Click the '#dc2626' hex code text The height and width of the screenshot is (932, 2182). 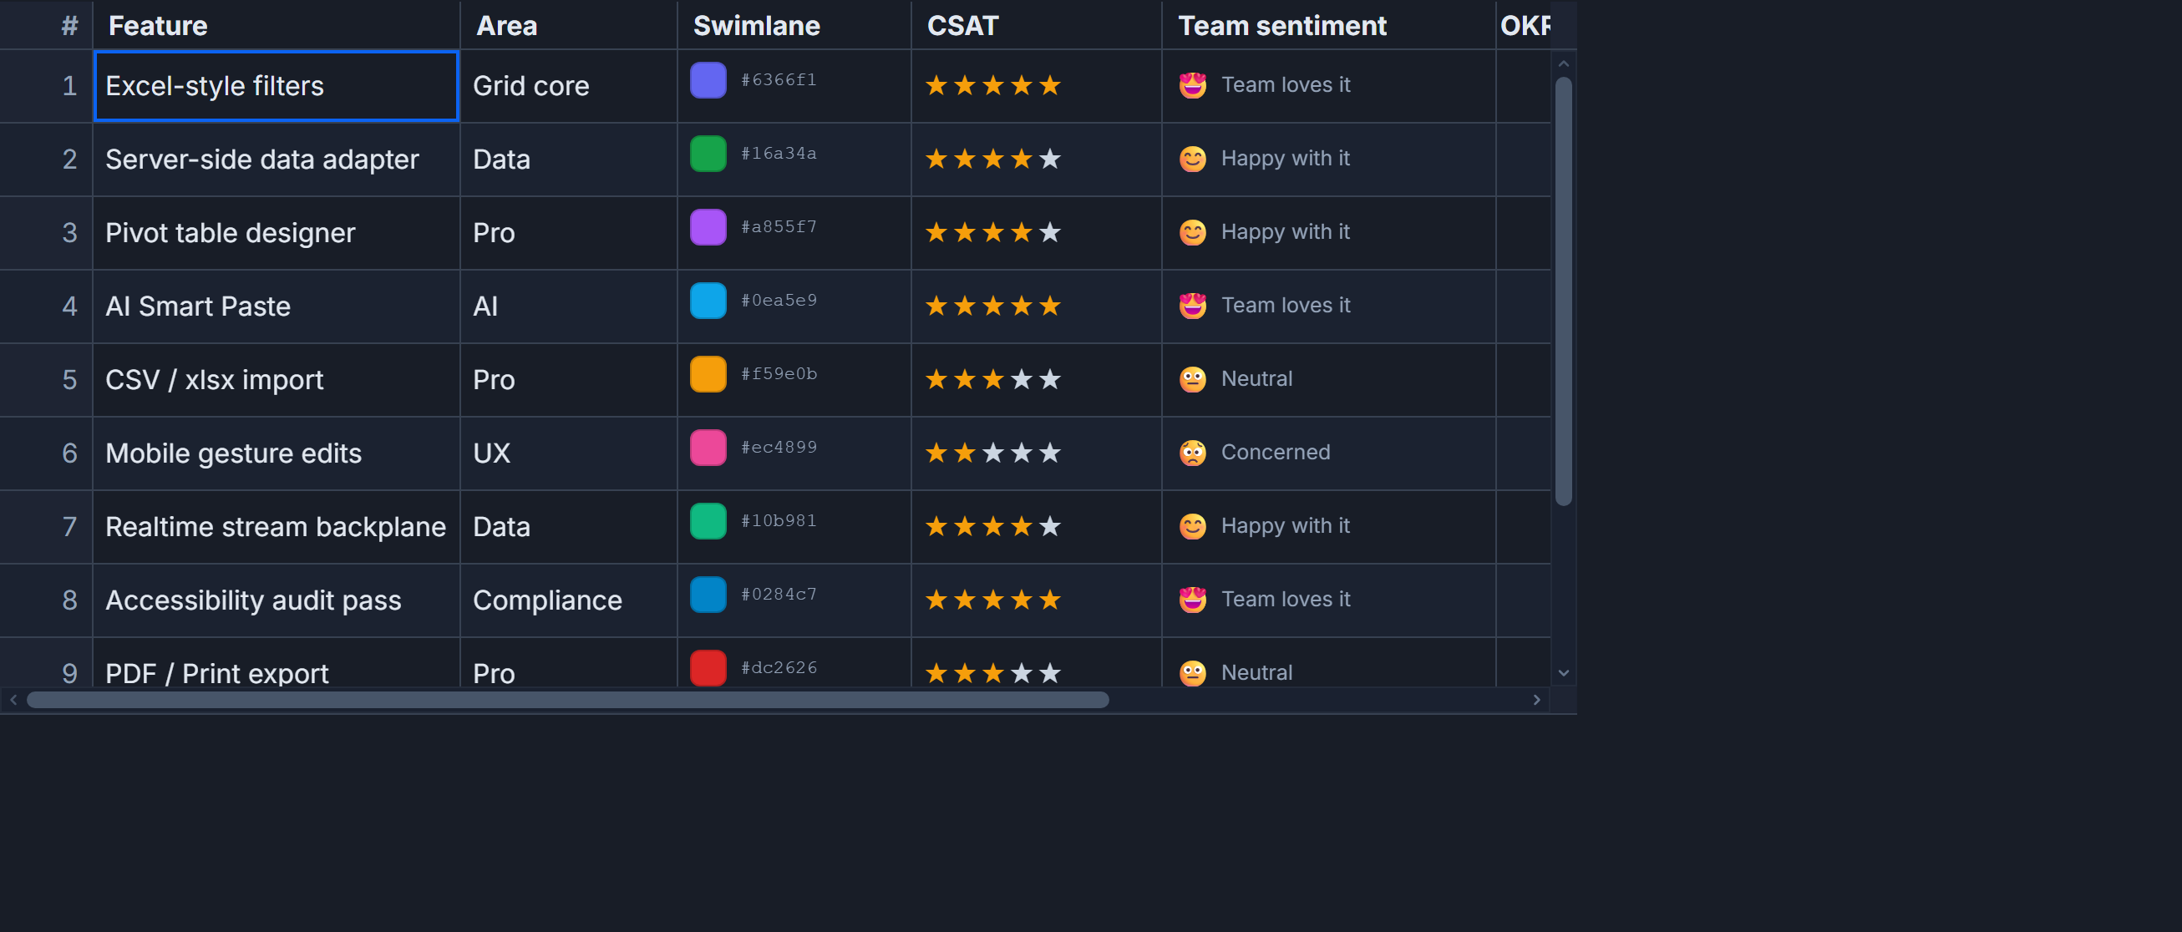tap(779, 667)
